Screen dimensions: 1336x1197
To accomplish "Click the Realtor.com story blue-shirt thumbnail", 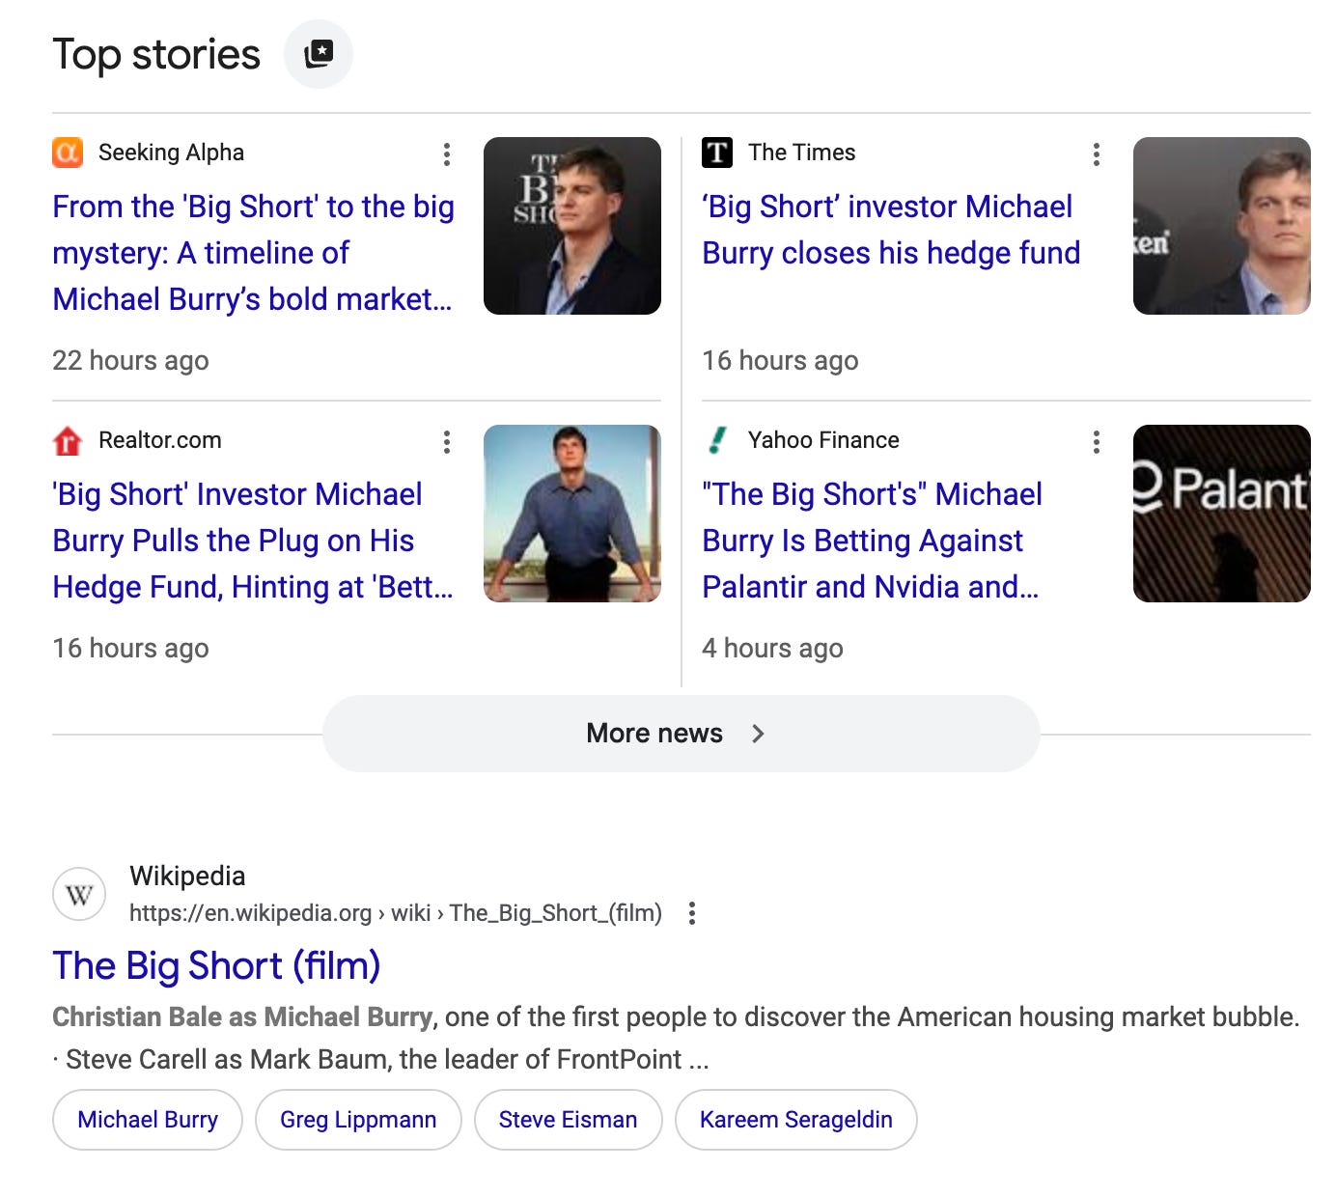I will (572, 514).
